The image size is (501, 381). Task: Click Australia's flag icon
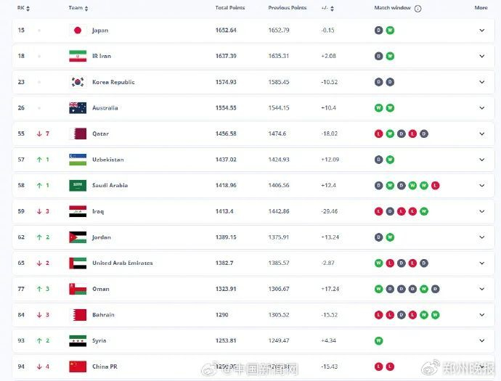coord(78,108)
